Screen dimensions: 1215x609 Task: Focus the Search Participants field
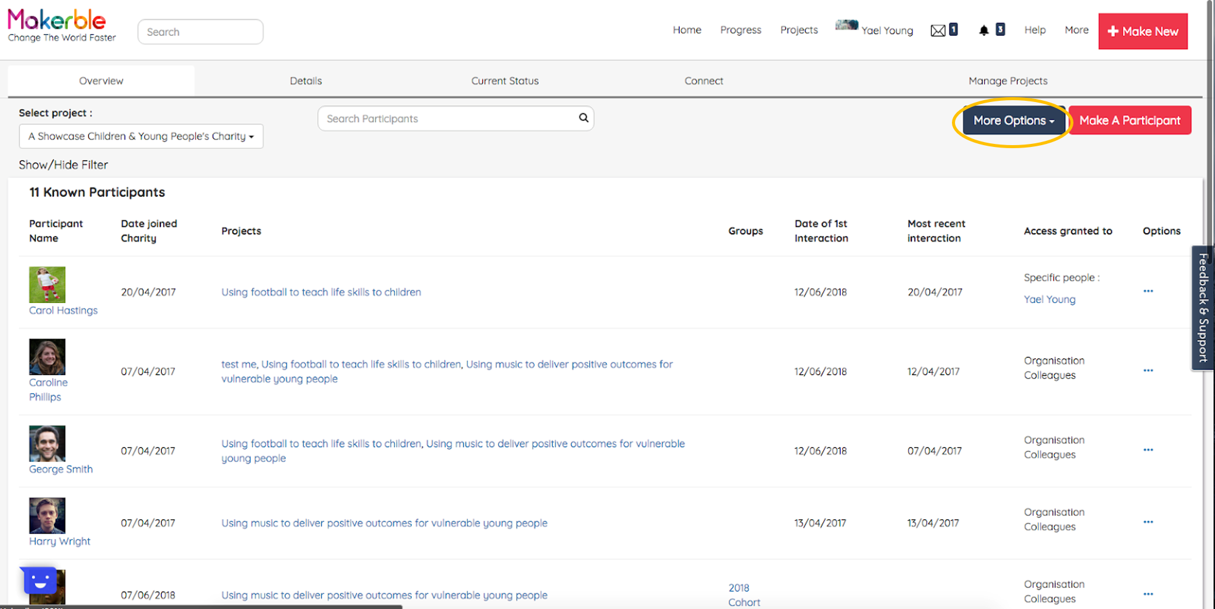pos(456,118)
